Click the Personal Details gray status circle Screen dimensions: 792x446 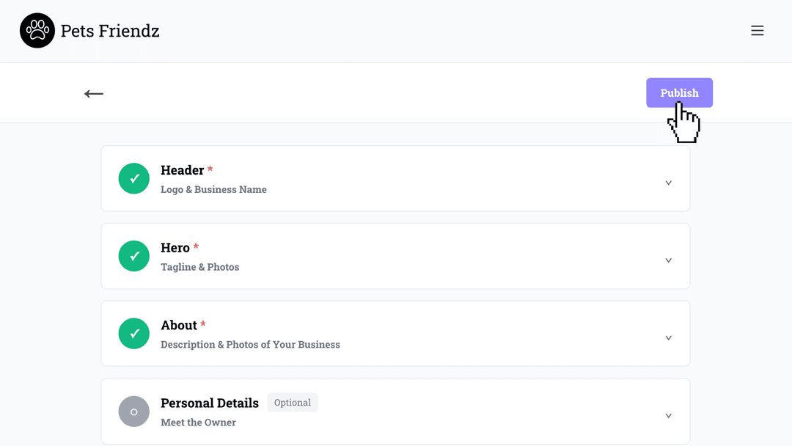click(x=134, y=412)
